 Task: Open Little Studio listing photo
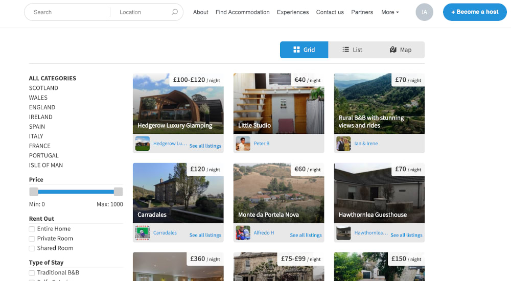pyautogui.click(x=278, y=103)
